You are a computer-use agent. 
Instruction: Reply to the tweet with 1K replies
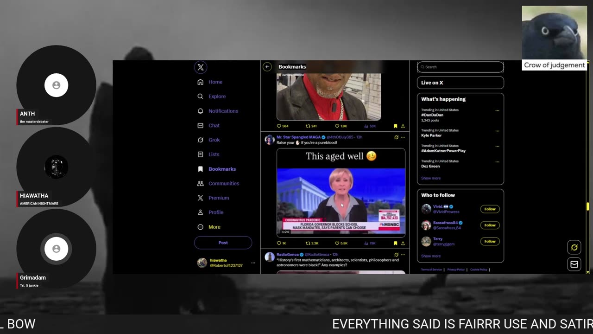pyautogui.click(x=282, y=243)
